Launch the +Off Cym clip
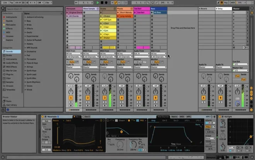This screenshot has width=255, height=160. pyautogui.click(x=101, y=20)
